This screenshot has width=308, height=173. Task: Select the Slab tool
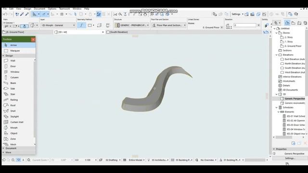click(18, 88)
